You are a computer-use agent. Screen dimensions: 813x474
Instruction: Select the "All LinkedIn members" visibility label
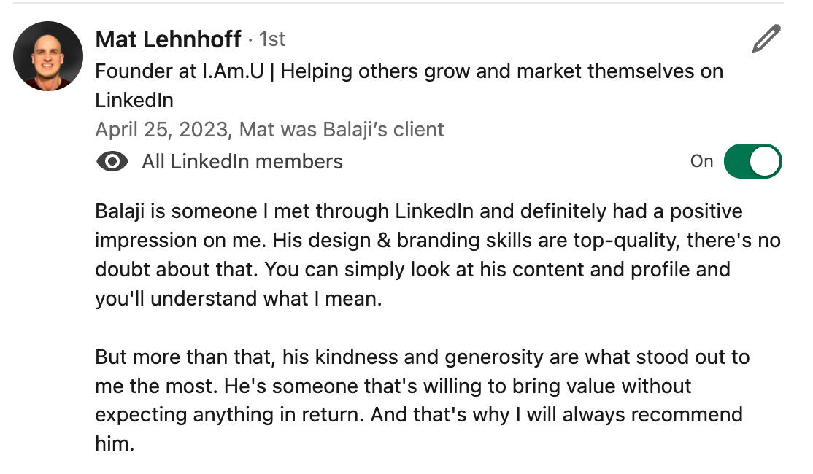[x=242, y=161]
